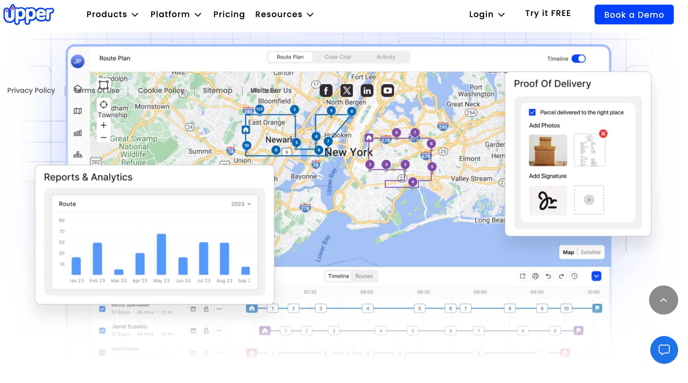The image size is (688, 383).
Task: Select the map view icon in sidebar
Action: coord(78,111)
